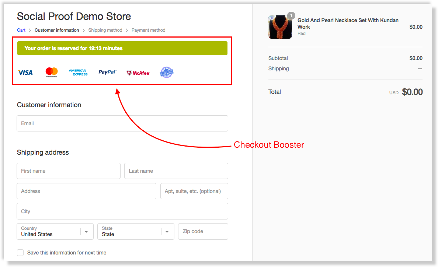Image resolution: width=438 pixels, height=267 pixels.
Task: Click the quantity badge on the necklace thumbnail
Action: click(x=291, y=15)
